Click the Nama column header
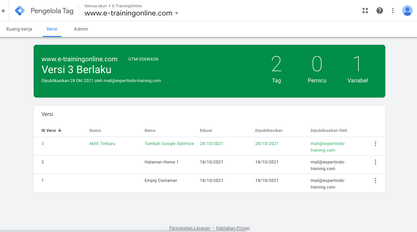 [x=150, y=130]
